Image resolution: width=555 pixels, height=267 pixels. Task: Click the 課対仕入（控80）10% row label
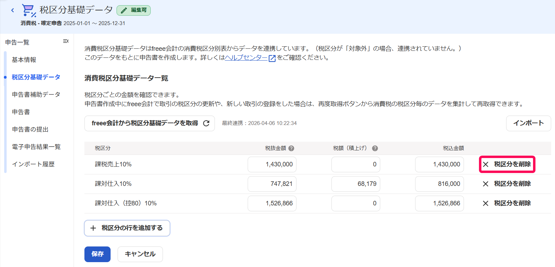126,203
